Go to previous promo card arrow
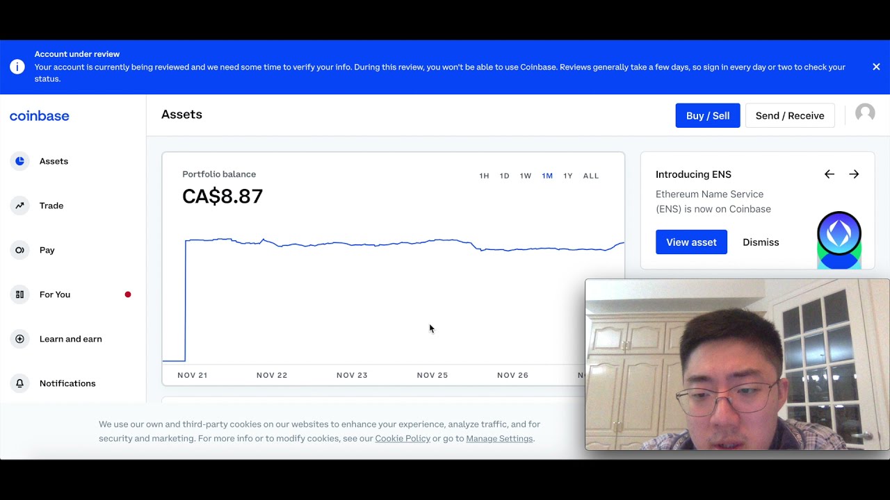This screenshot has height=500, width=890. pyautogui.click(x=830, y=174)
